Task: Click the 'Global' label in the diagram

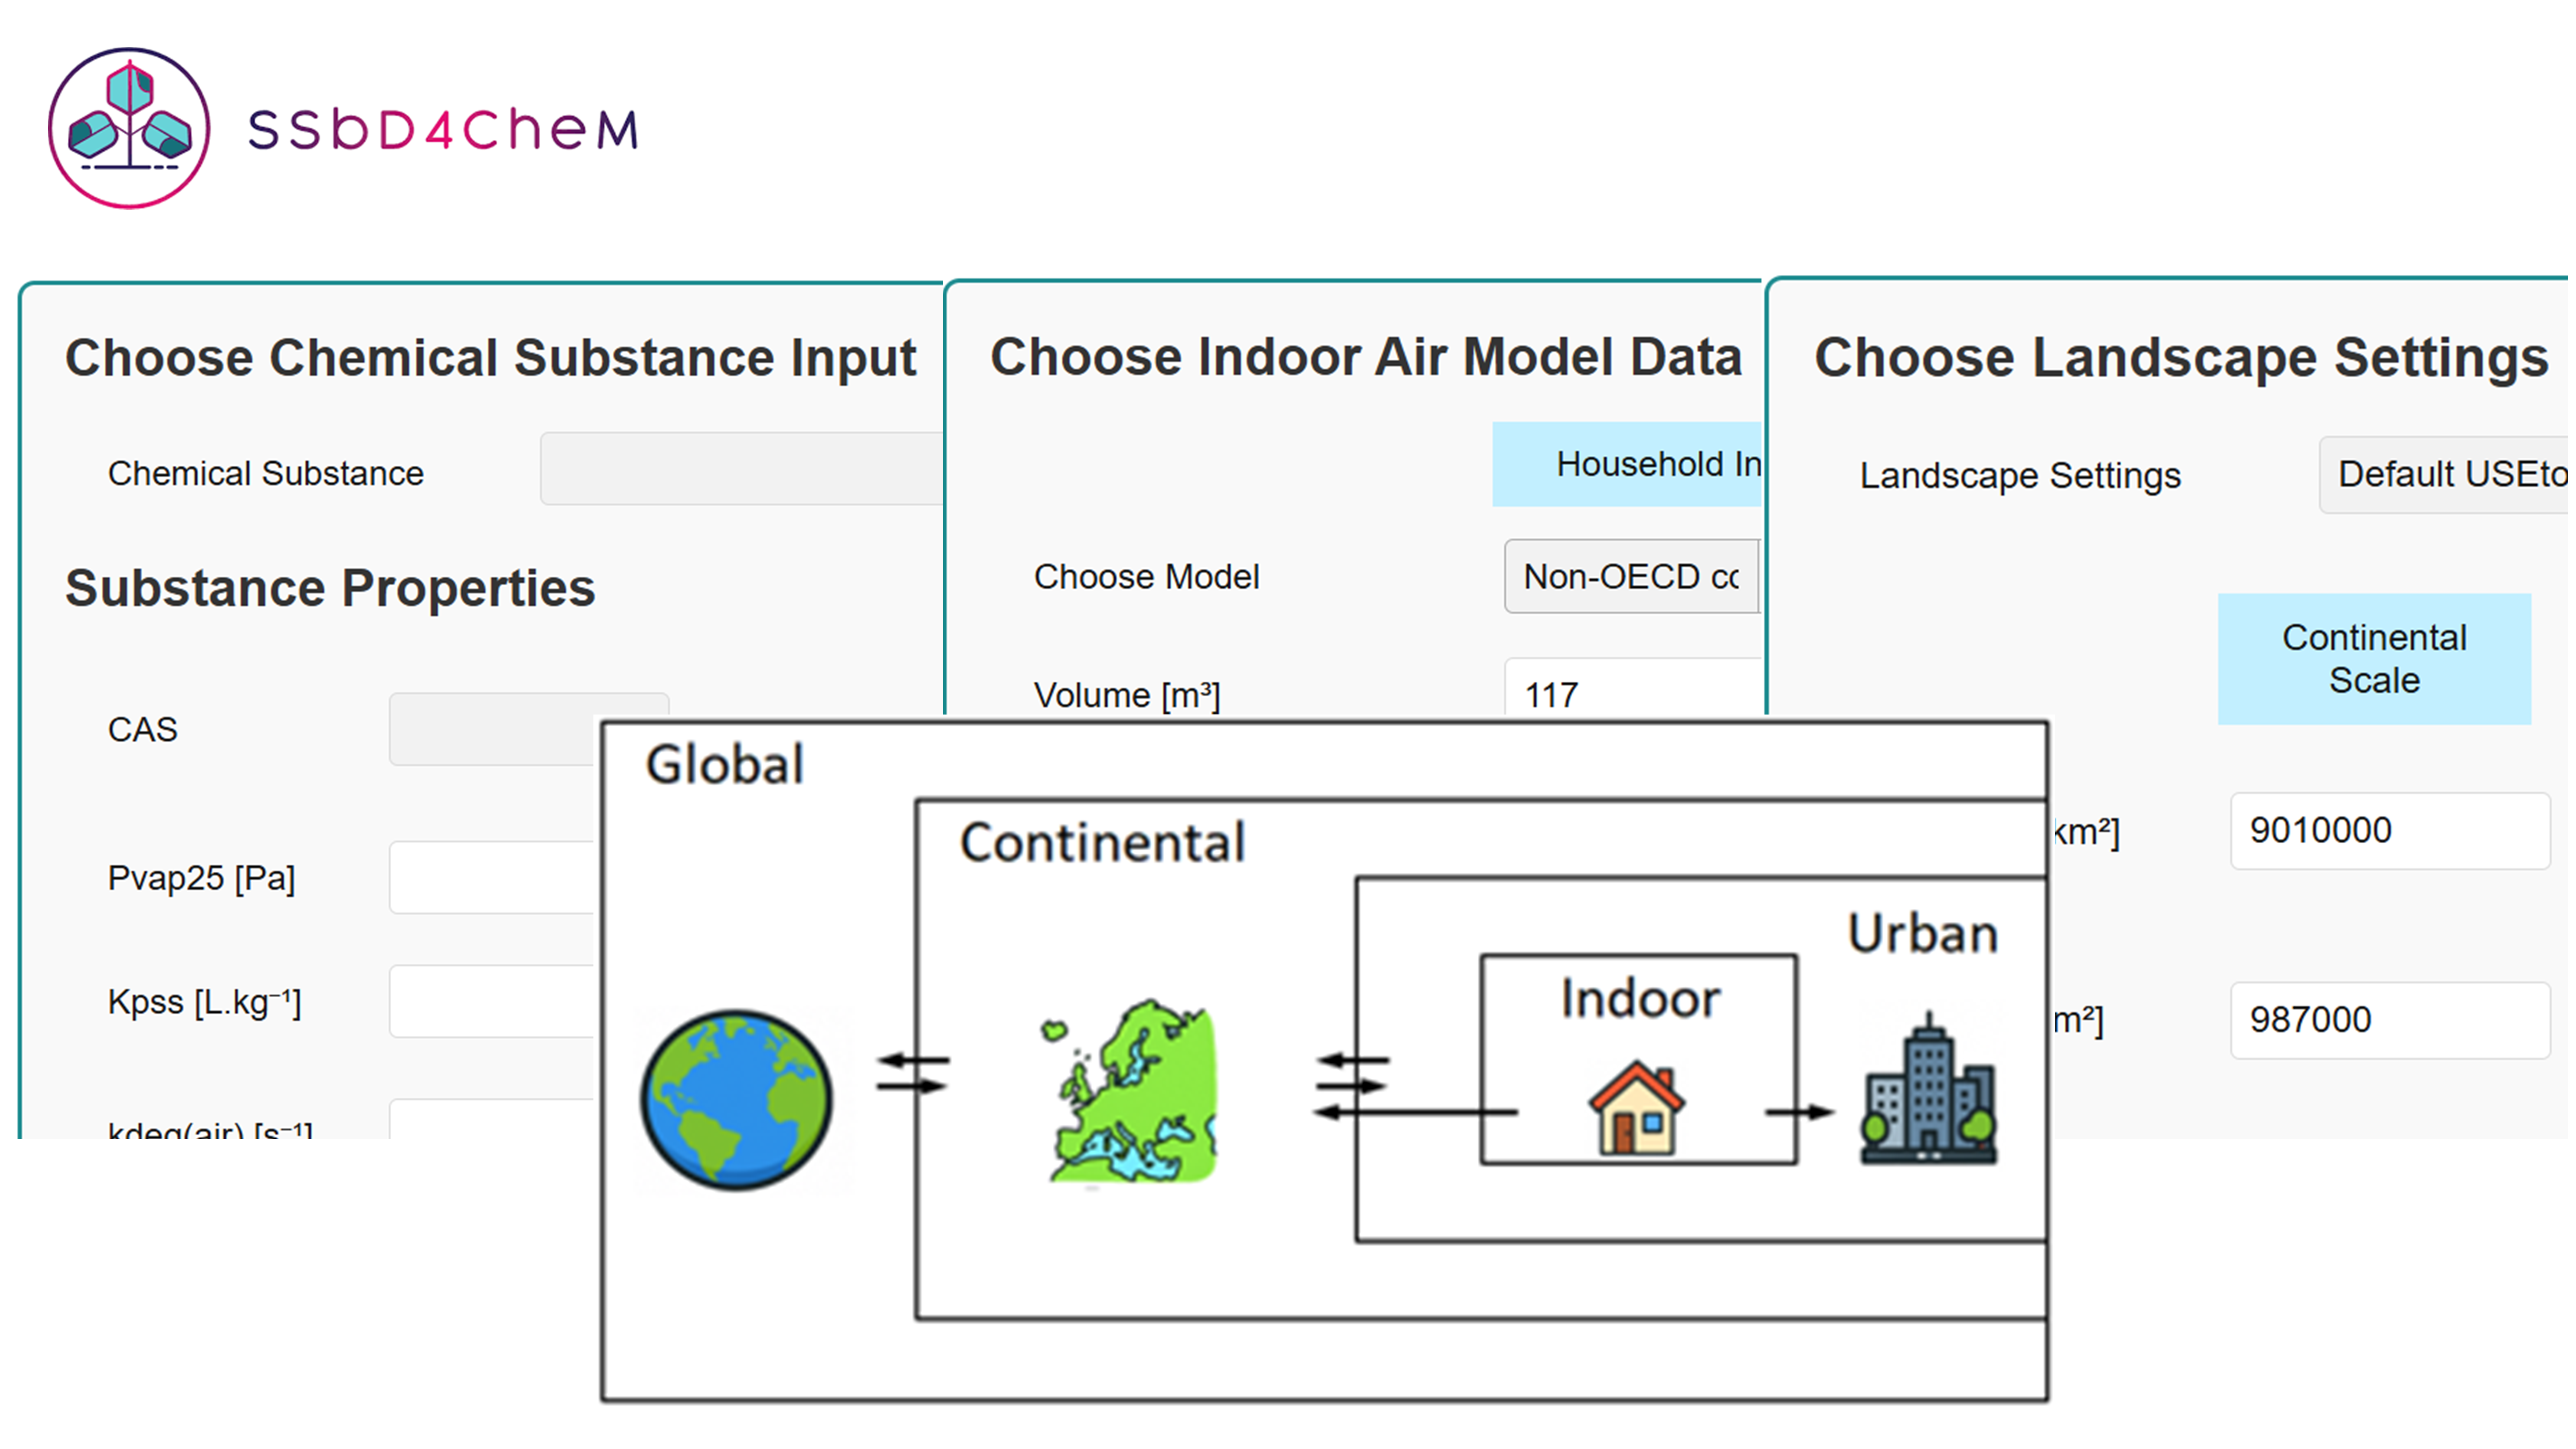Action: point(725,765)
